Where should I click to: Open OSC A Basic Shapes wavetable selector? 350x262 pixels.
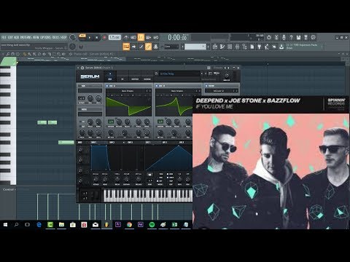click(127, 91)
